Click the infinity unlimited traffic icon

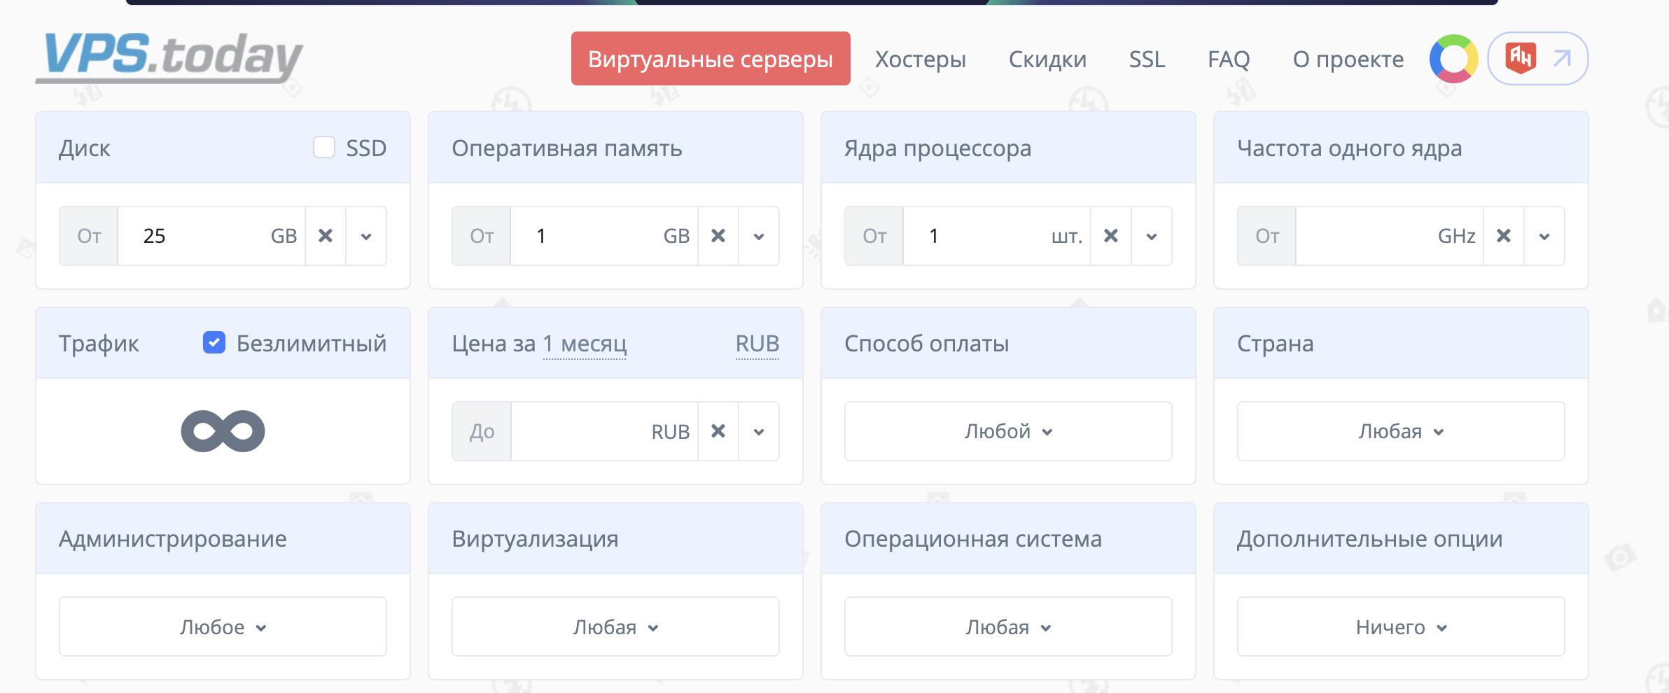223,431
